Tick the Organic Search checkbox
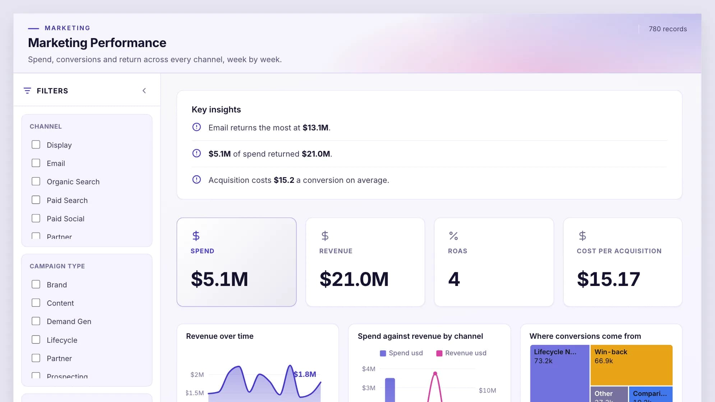The image size is (715, 402). click(36, 181)
